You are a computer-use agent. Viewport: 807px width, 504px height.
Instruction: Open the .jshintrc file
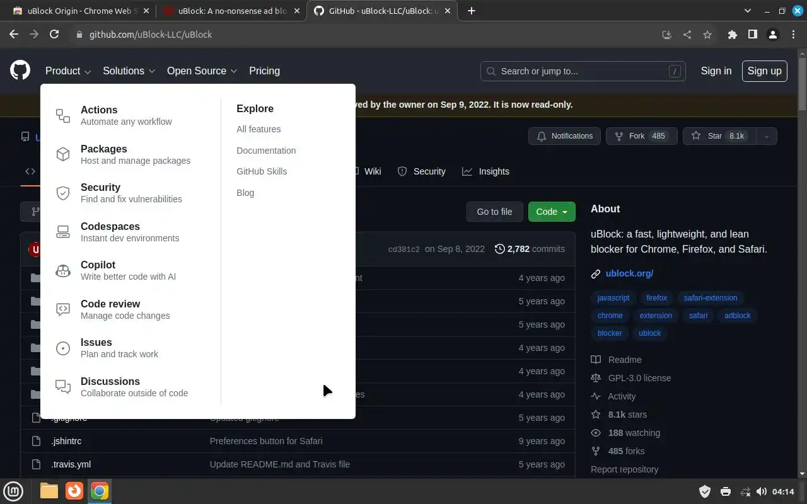tap(66, 441)
